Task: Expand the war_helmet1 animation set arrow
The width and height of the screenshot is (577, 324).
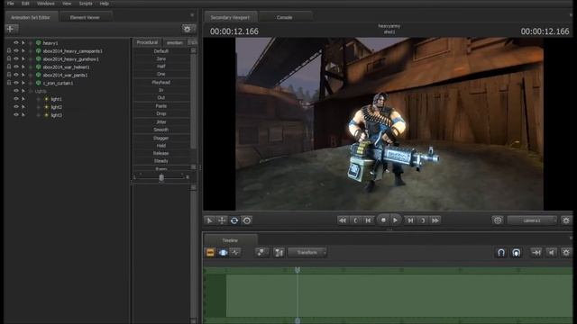Action: pos(23,67)
